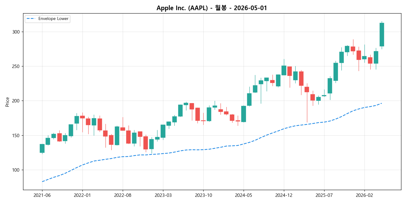Screen dimensions: 406x203
Task: Click the 150 y-axis tick label
Action: 17,136
